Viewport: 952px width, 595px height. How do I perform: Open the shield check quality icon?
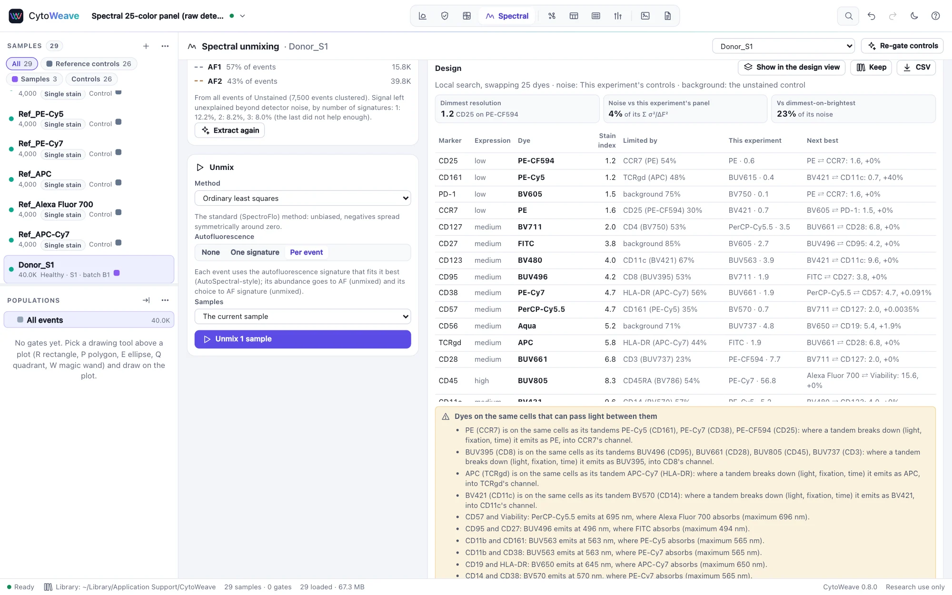click(x=445, y=16)
